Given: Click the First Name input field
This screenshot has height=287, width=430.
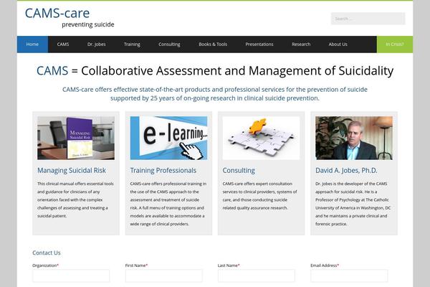Looking at the screenshot, I should click(x=163, y=276).
